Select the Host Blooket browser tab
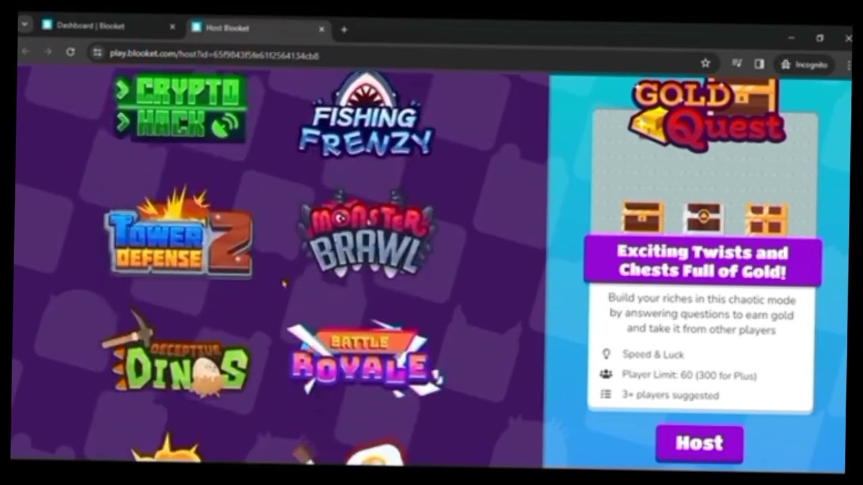 pos(258,28)
